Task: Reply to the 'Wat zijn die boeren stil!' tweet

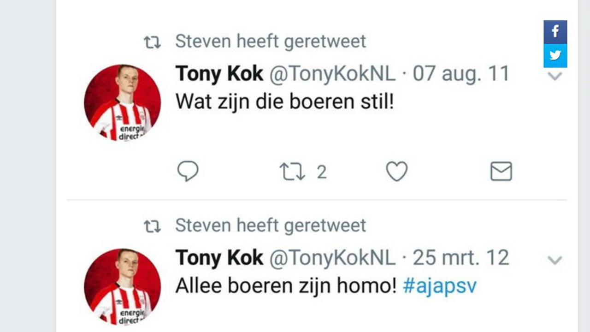Action: (x=188, y=172)
